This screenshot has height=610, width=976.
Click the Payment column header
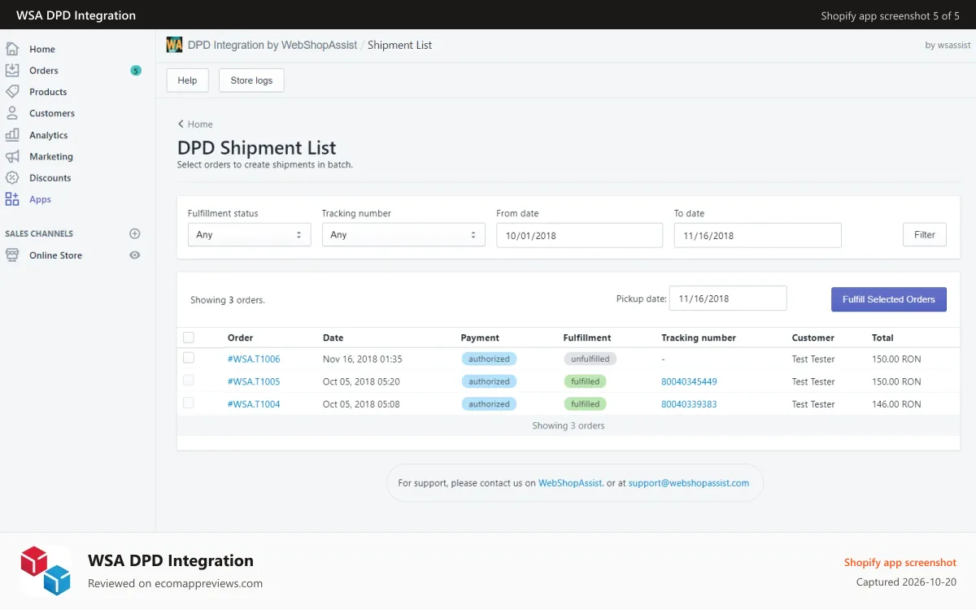(480, 338)
